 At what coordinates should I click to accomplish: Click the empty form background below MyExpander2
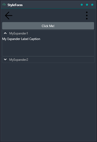point(48,102)
